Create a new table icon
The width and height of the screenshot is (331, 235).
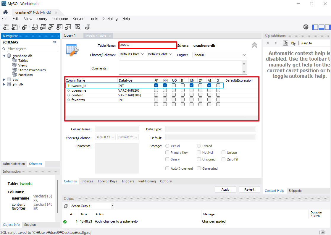coord(43,27)
